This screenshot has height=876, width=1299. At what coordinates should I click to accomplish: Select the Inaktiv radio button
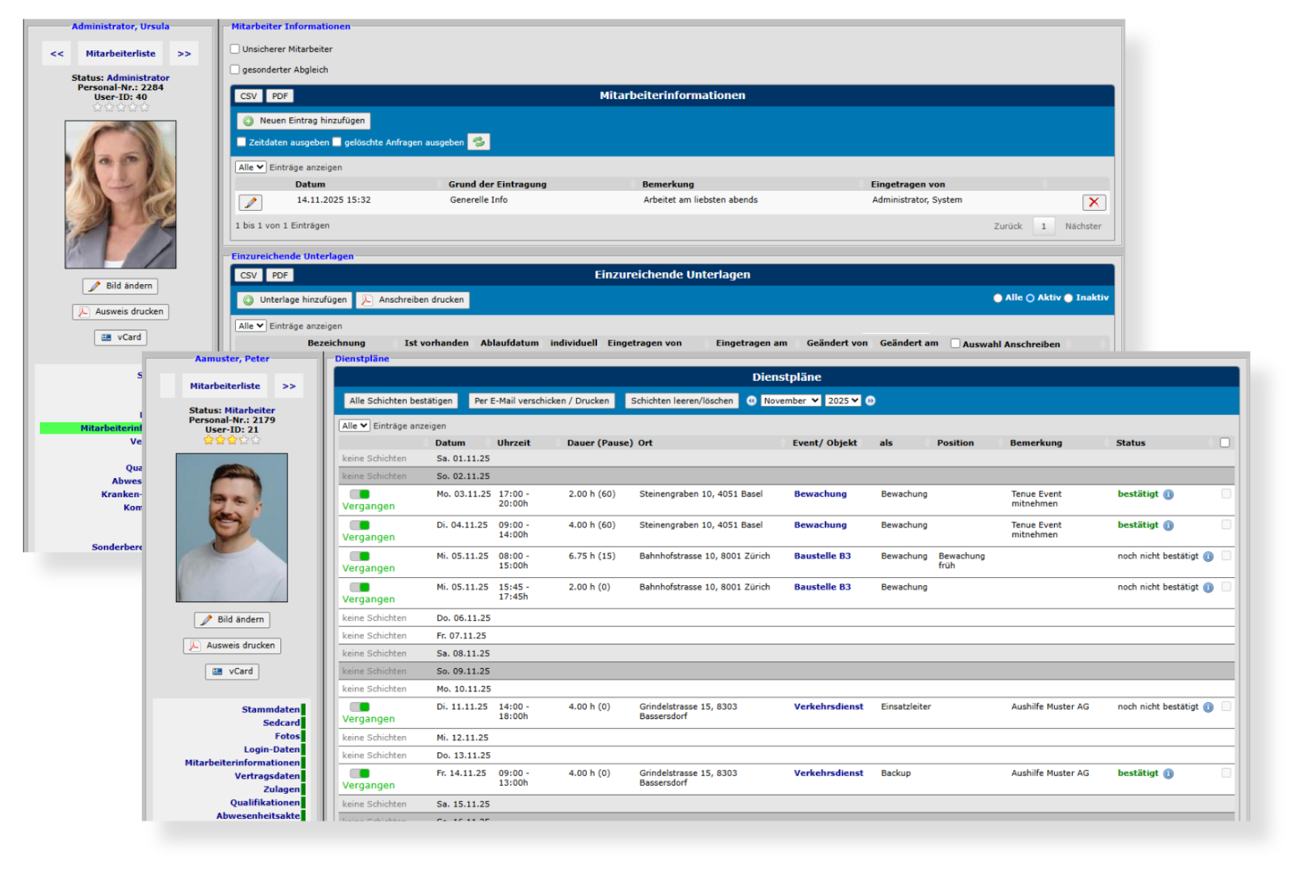tap(1068, 298)
